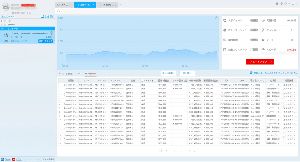Click the previous page arrow in pagination

(161, 150)
